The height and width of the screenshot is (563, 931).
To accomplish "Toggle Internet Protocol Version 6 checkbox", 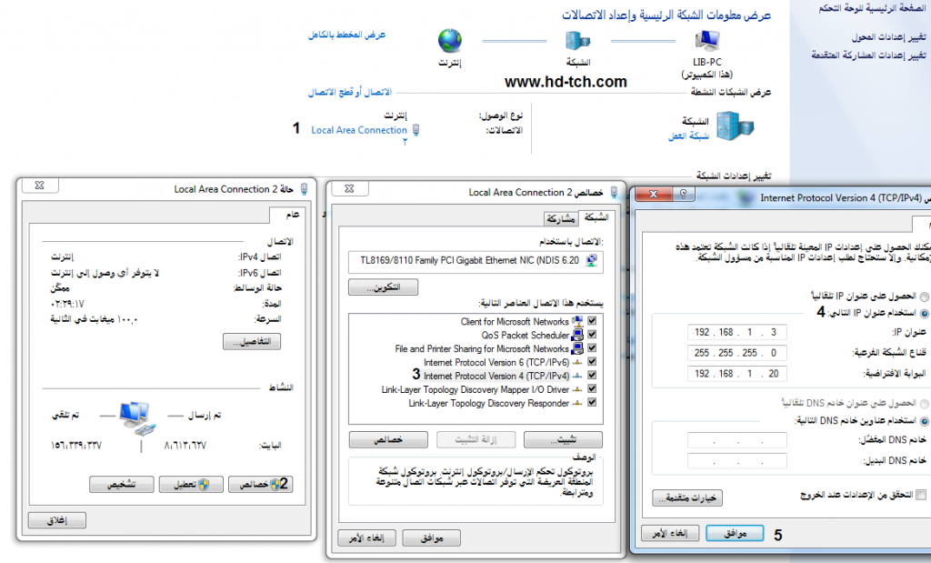I will click(593, 362).
